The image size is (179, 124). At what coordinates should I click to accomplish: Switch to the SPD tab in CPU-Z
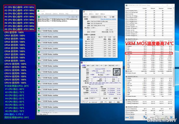coord(101,66)
